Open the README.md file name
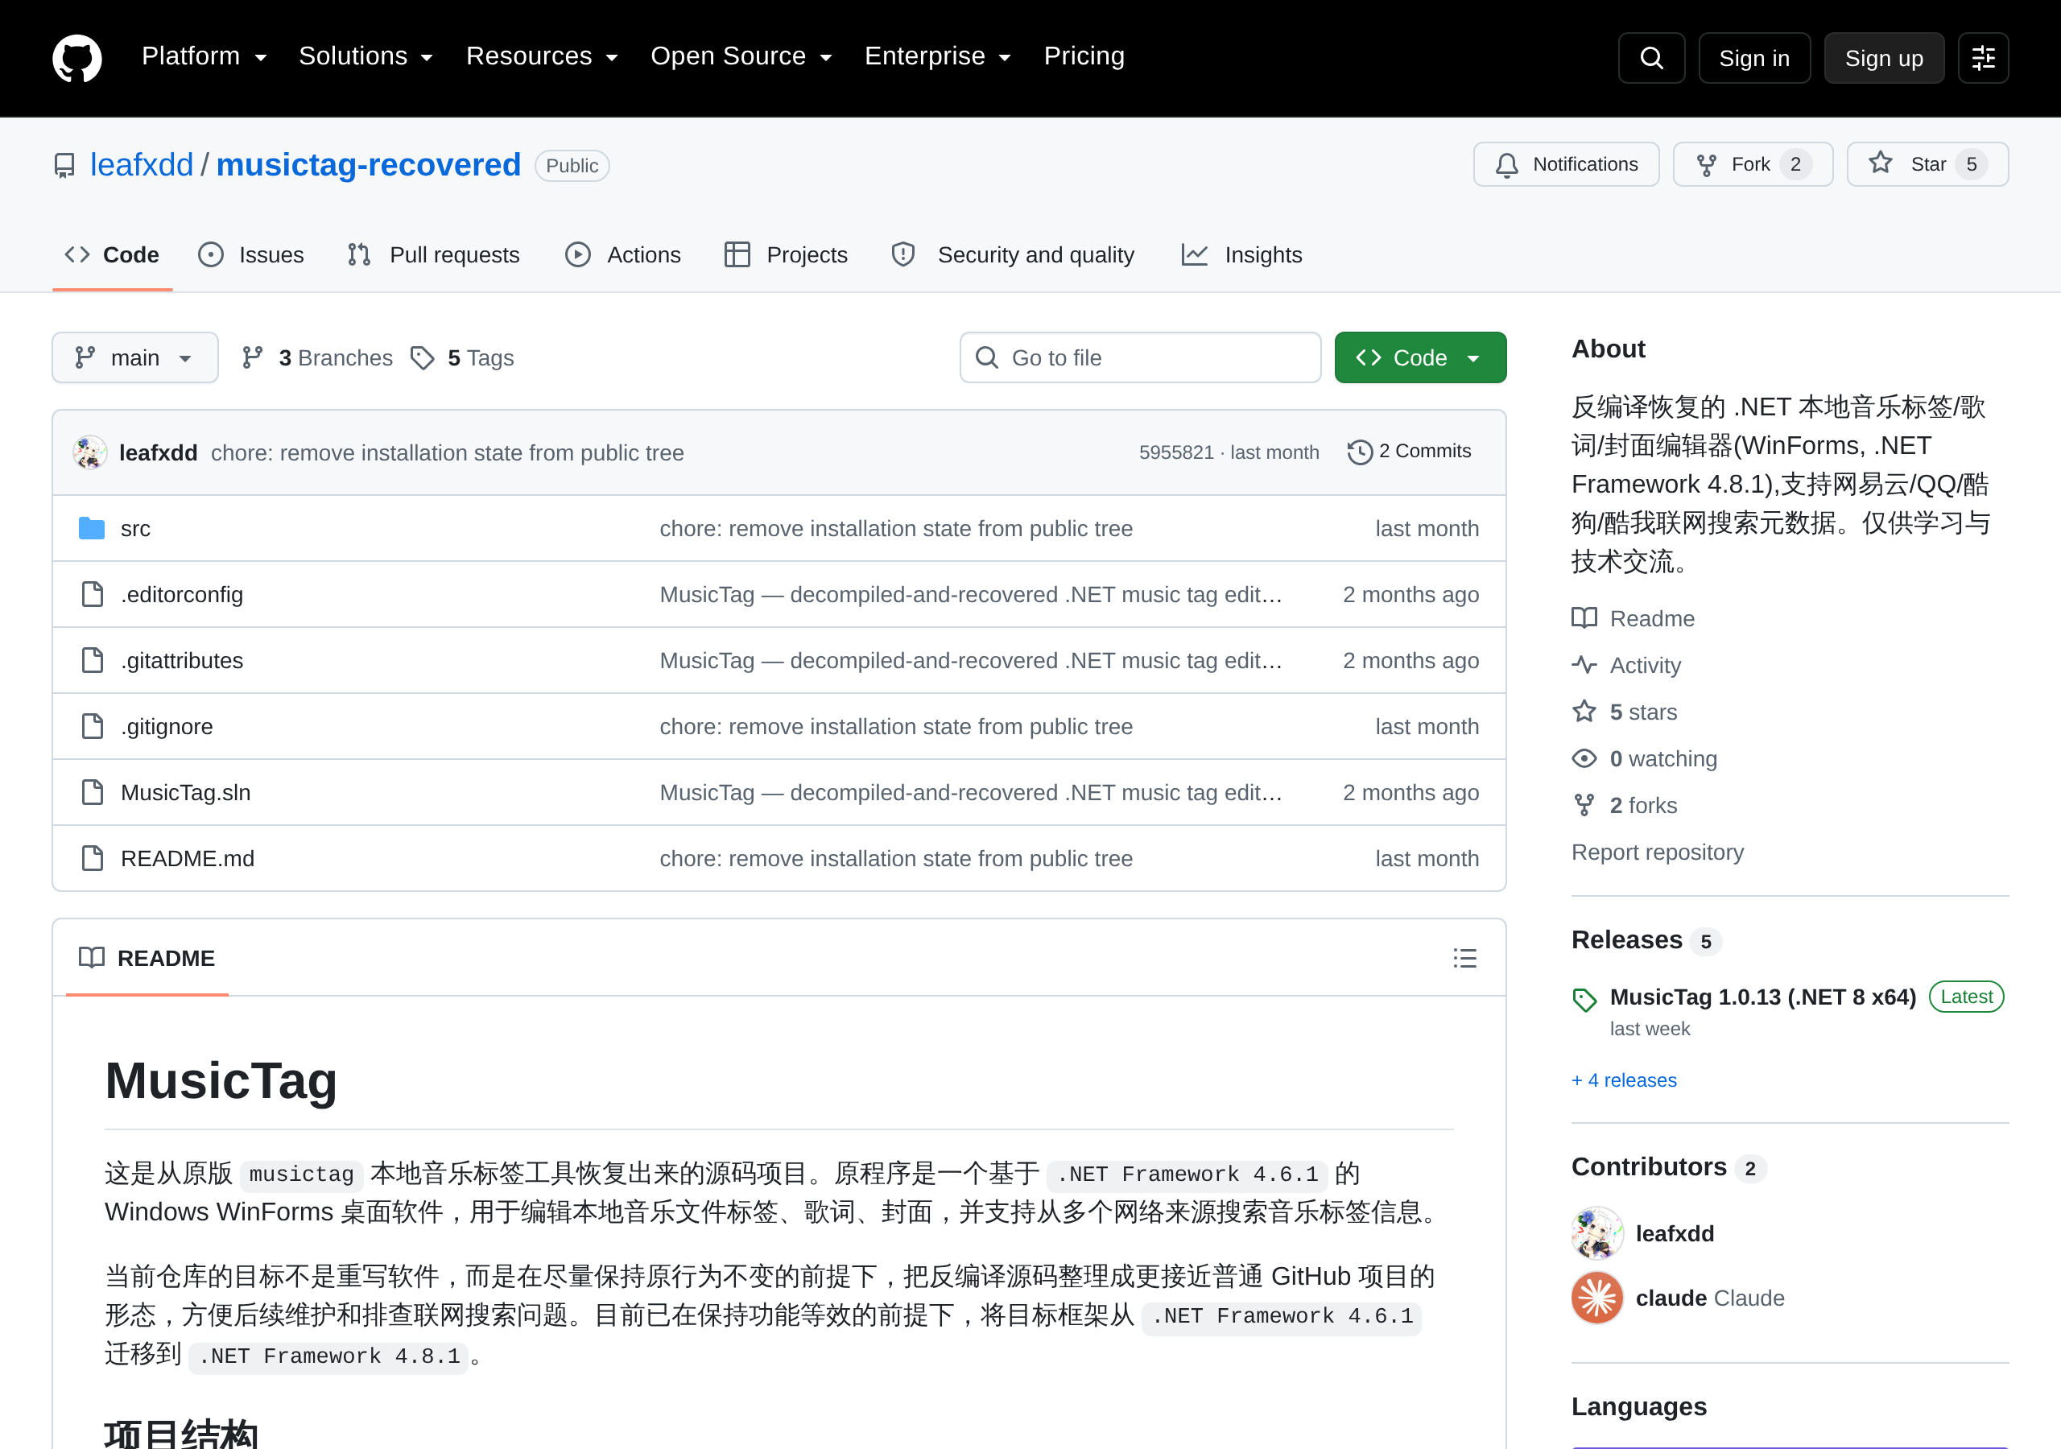The height and width of the screenshot is (1449, 2061). tap(188, 858)
